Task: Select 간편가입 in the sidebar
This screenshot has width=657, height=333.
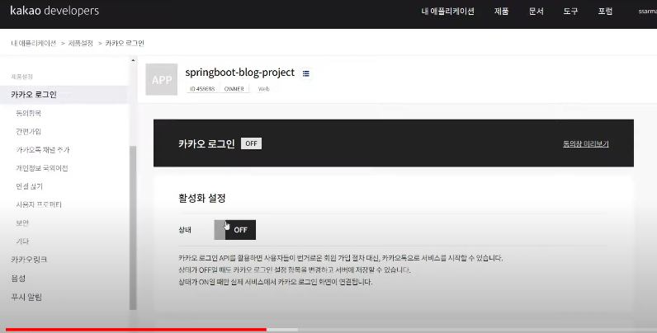Action: 29,131
